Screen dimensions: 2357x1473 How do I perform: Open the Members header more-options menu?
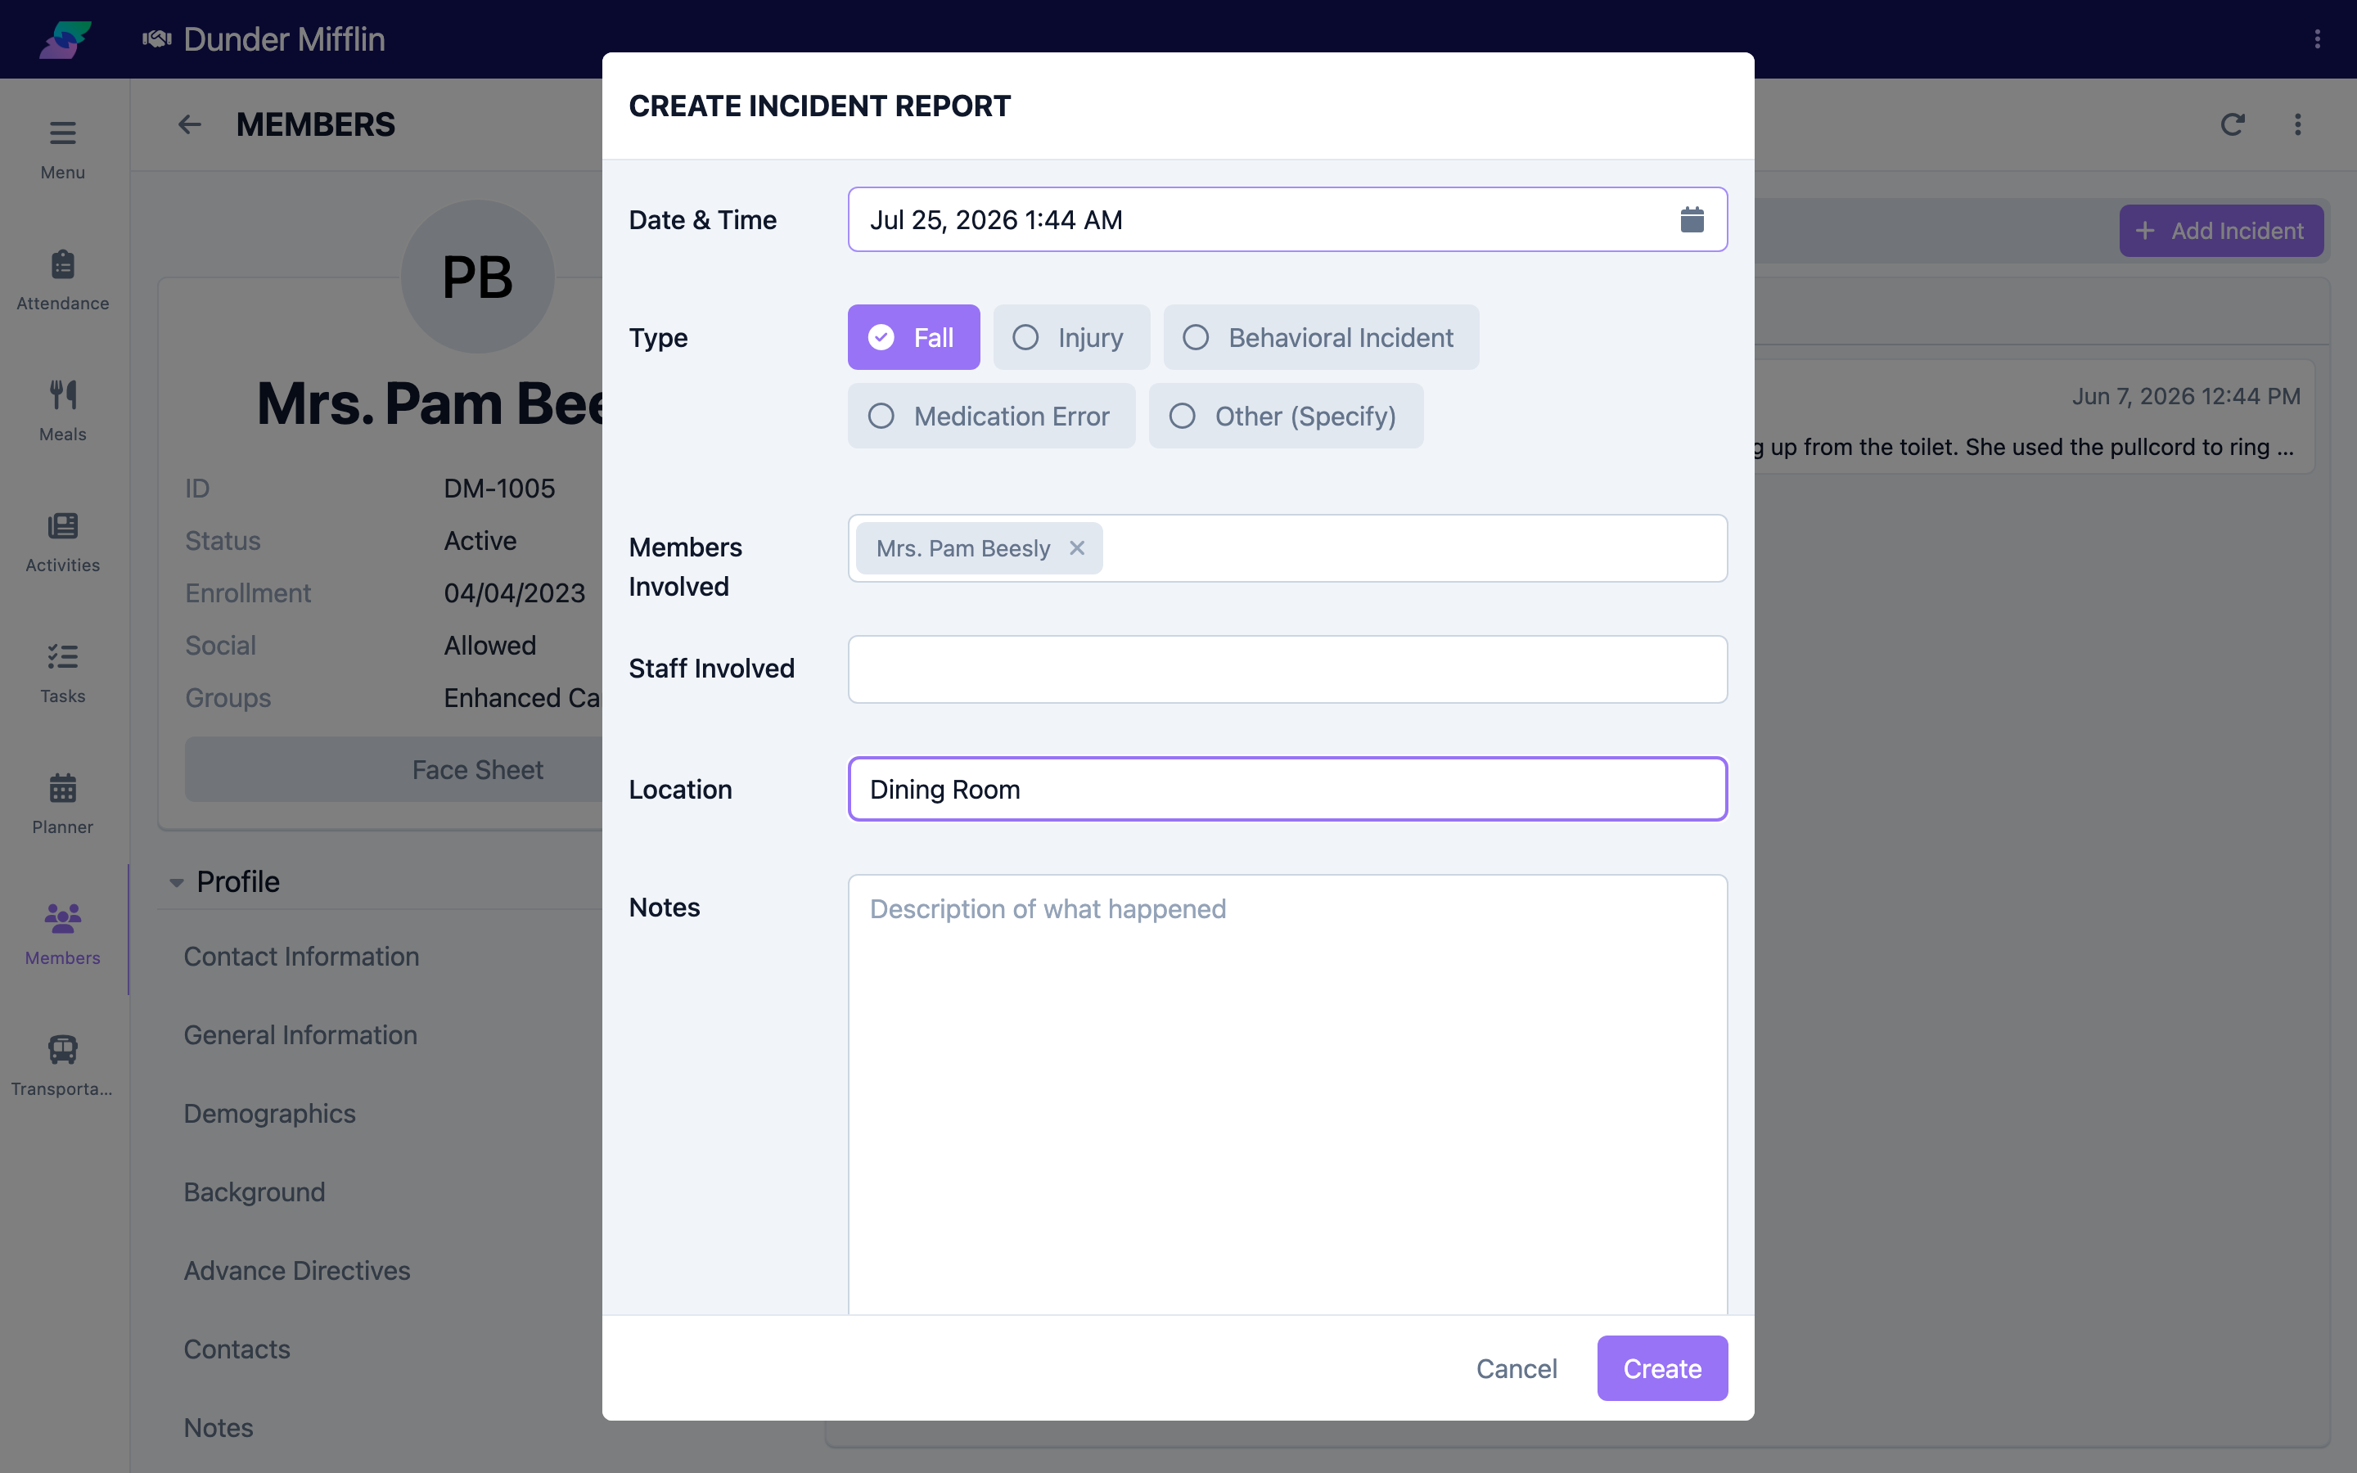coord(2297,124)
